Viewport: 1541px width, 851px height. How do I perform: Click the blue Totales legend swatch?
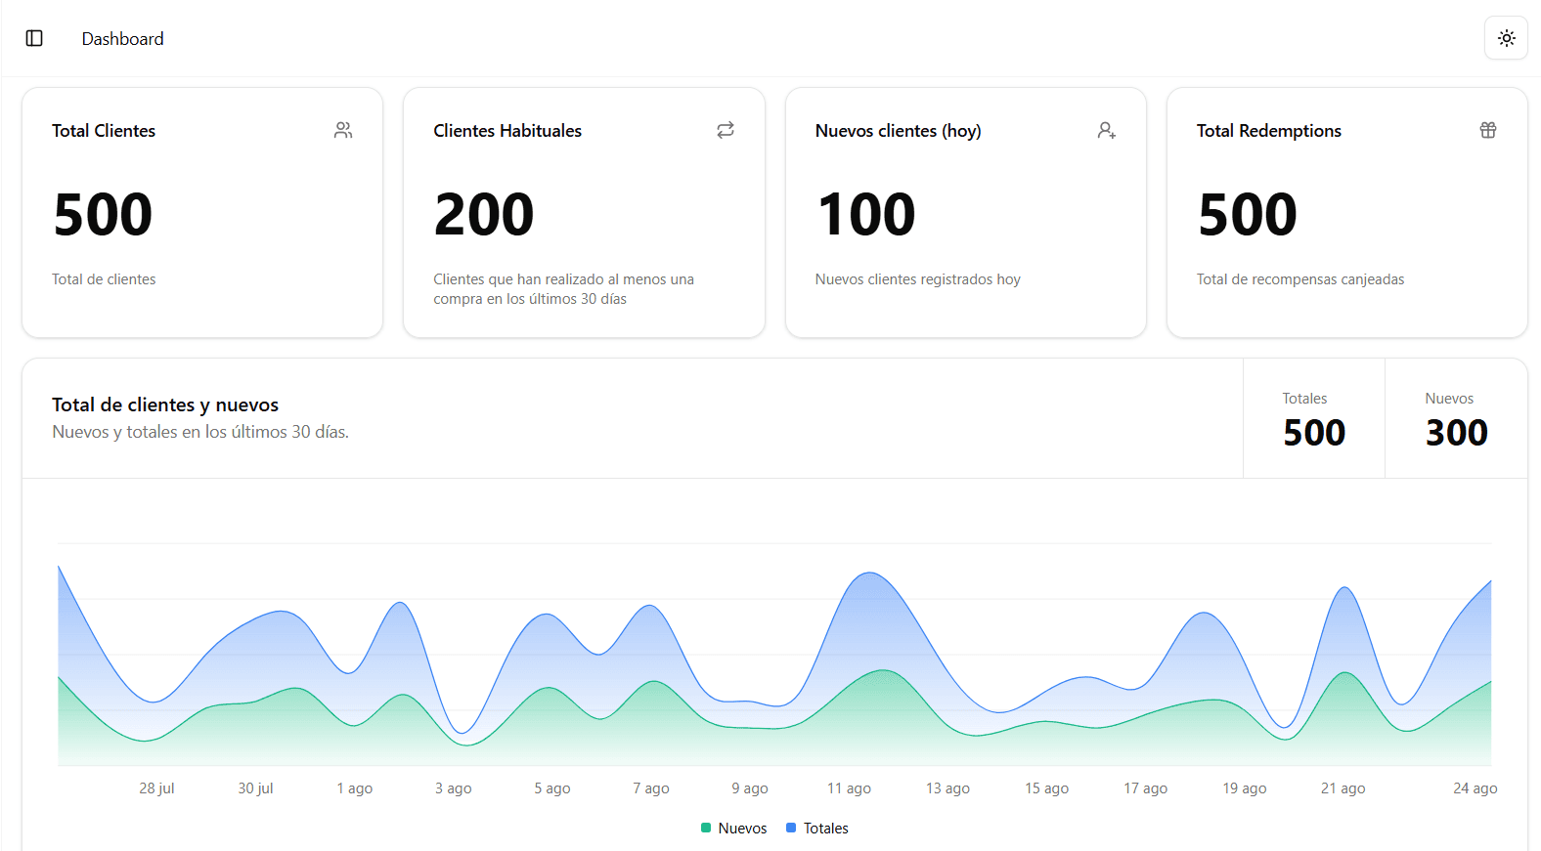click(791, 828)
